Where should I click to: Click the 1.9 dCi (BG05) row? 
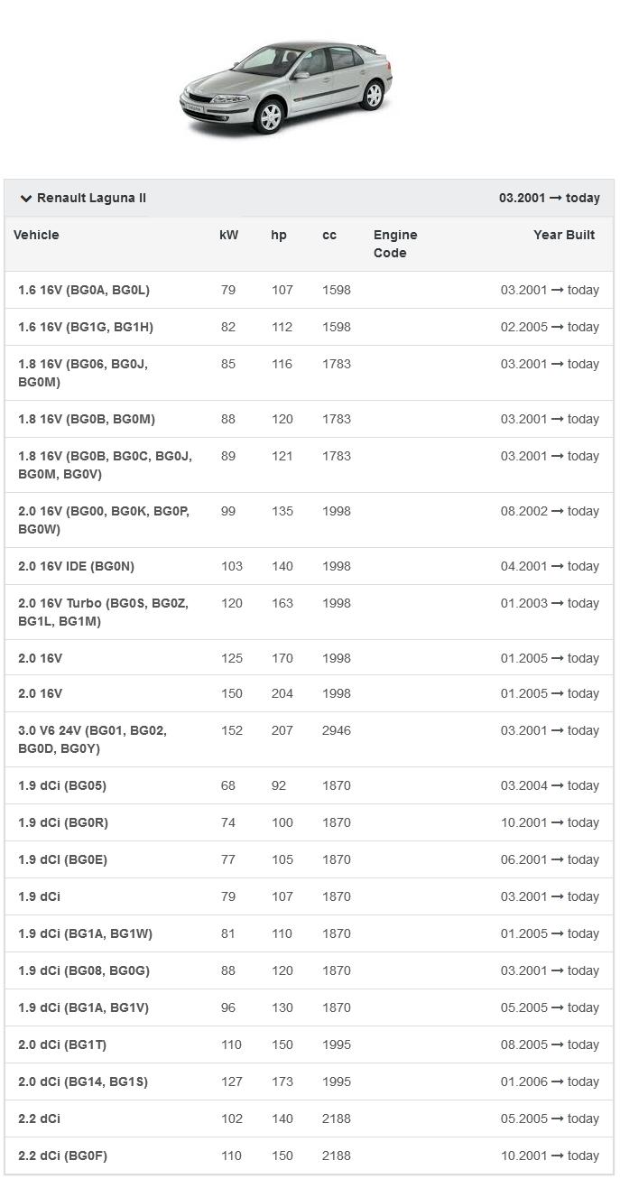tap(62, 785)
